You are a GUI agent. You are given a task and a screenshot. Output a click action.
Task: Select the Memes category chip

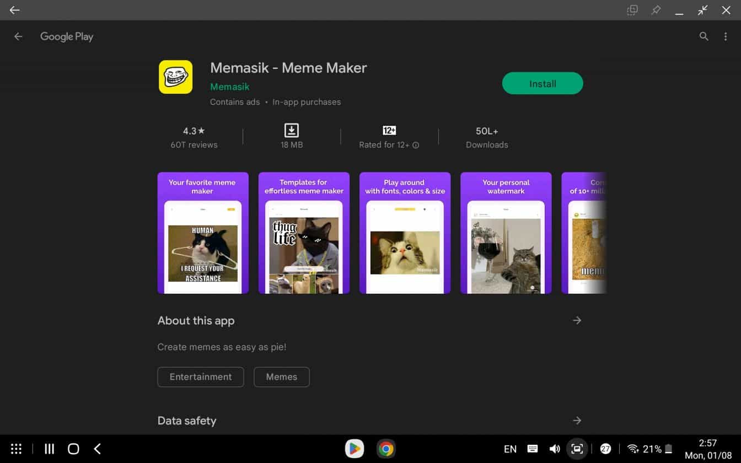click(x=281, y=377)
